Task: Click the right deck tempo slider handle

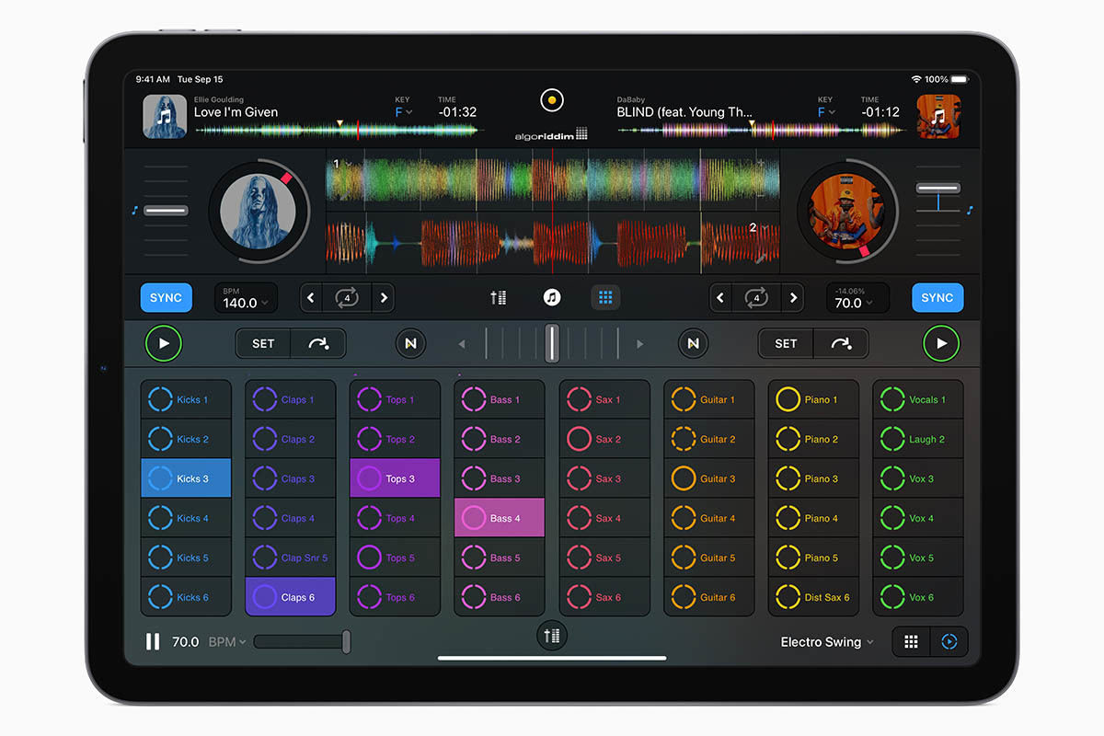Action: [938, 188]
